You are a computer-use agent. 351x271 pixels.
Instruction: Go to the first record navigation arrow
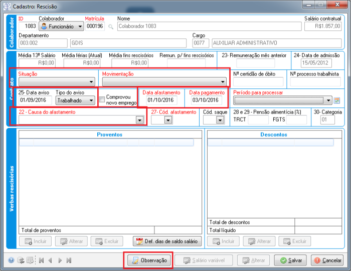41,260
